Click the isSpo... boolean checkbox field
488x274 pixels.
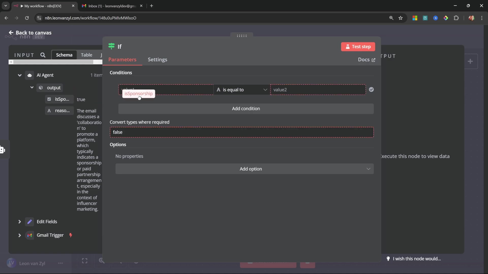coord(59,99)
